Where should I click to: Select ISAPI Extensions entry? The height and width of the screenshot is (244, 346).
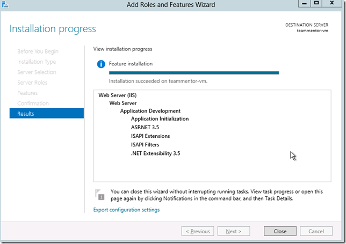(150, 136)
